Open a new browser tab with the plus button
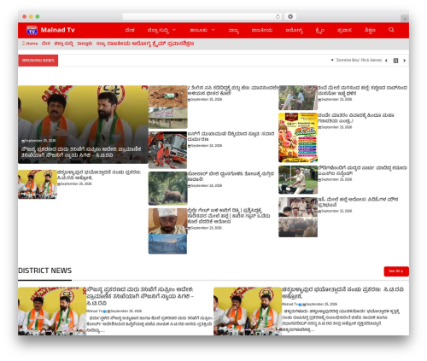The height and width of the screenshot is (361, 427). pos(405,19)
